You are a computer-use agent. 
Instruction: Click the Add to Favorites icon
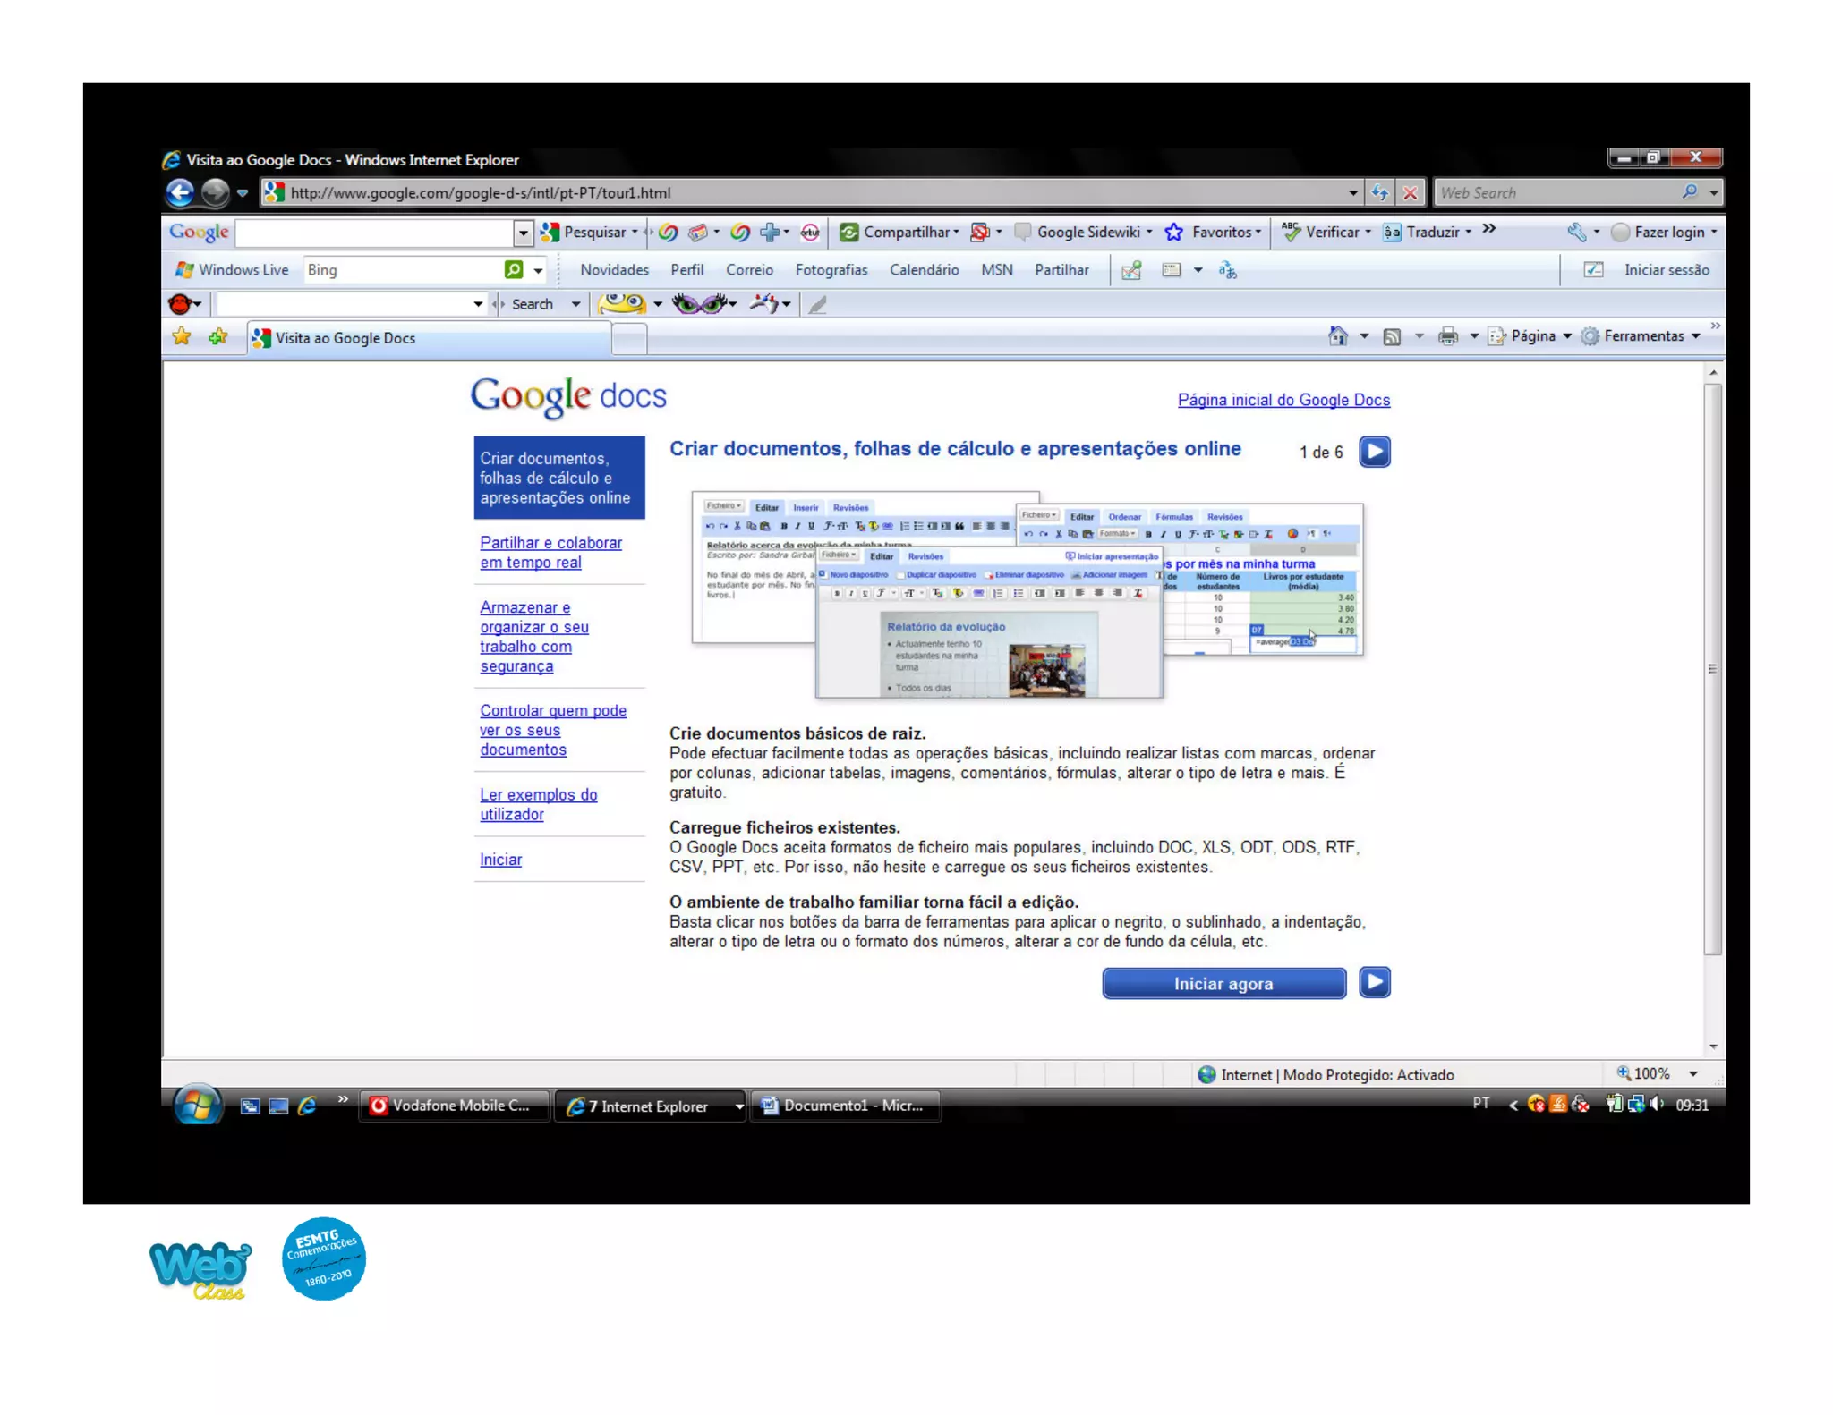[217, 337]
